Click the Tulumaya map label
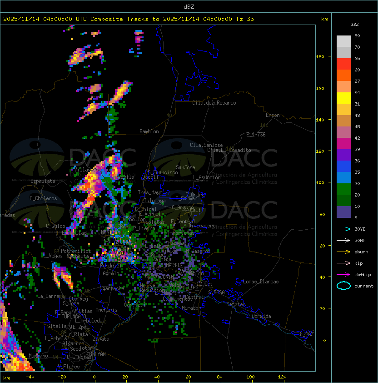The image size is (378, 383). pyautogui.click(x=155, y=201)
